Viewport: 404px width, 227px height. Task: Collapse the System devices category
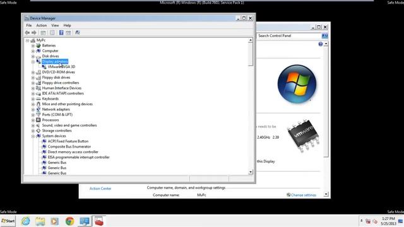pos(33,136)
